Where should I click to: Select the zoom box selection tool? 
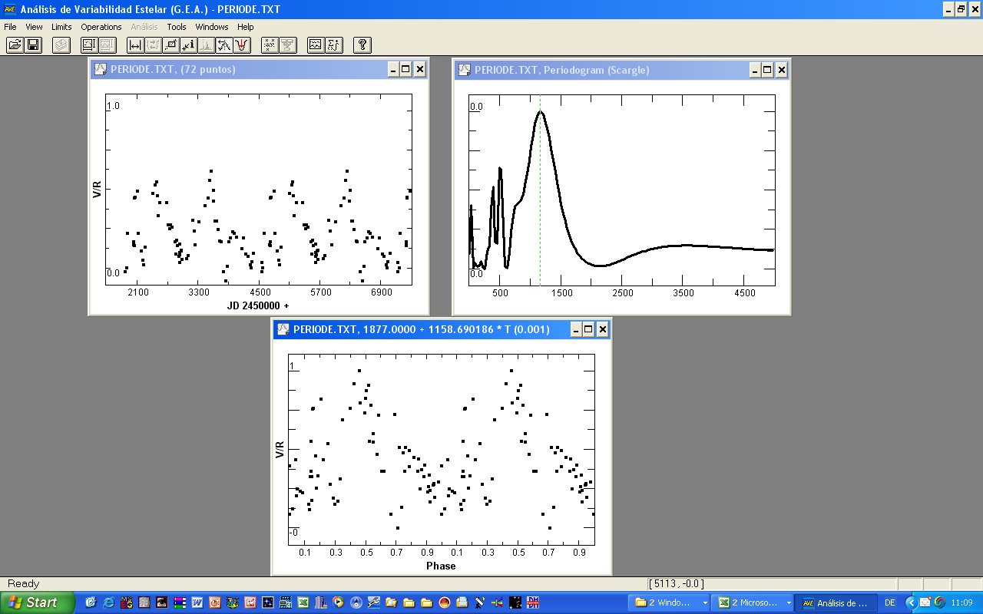click(x=171, y=45)
